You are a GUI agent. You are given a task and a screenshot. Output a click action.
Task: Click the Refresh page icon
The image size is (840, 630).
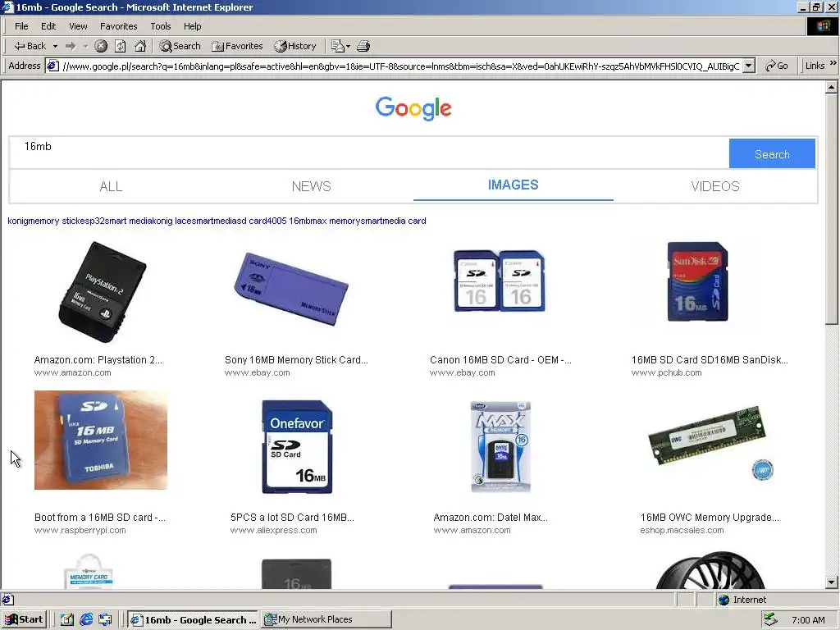pyautogui.click(x=121, y=46)
